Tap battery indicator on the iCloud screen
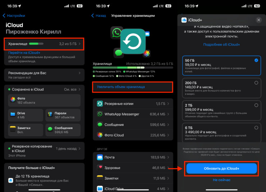The height and width of the screenshot is (192, 266). [80, 6]
